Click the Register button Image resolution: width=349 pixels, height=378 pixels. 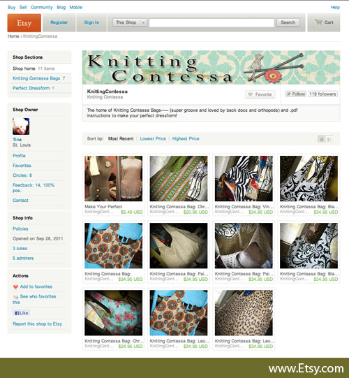pos(59,22)
